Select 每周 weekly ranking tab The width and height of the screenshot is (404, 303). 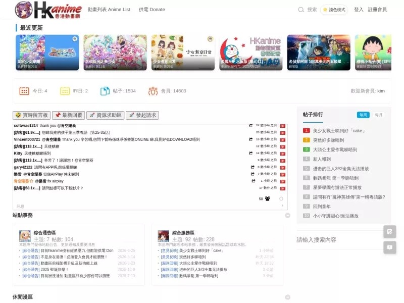pos(363,115)
